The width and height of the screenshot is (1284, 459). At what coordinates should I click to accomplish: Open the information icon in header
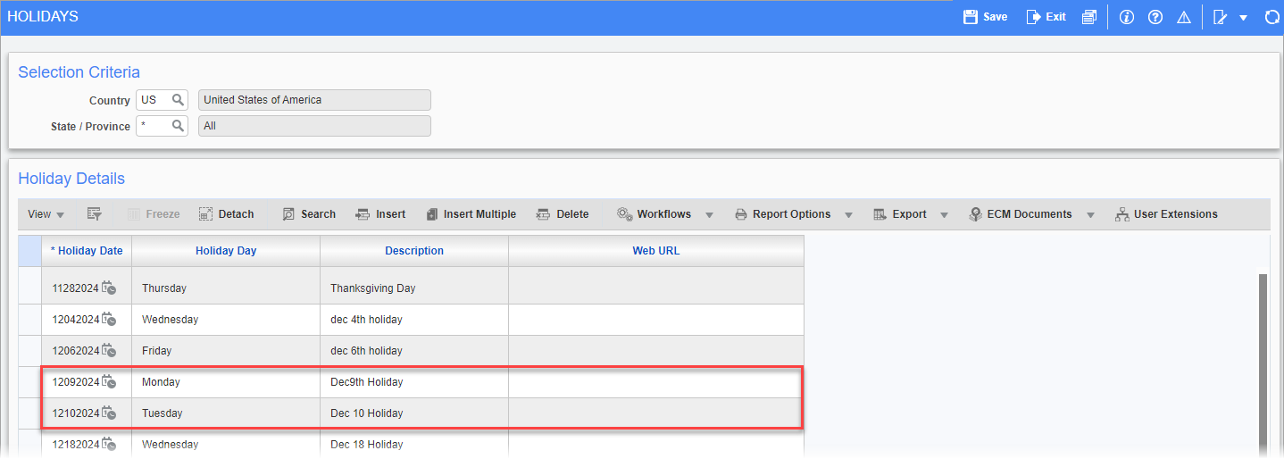(x=1126, y=17)
